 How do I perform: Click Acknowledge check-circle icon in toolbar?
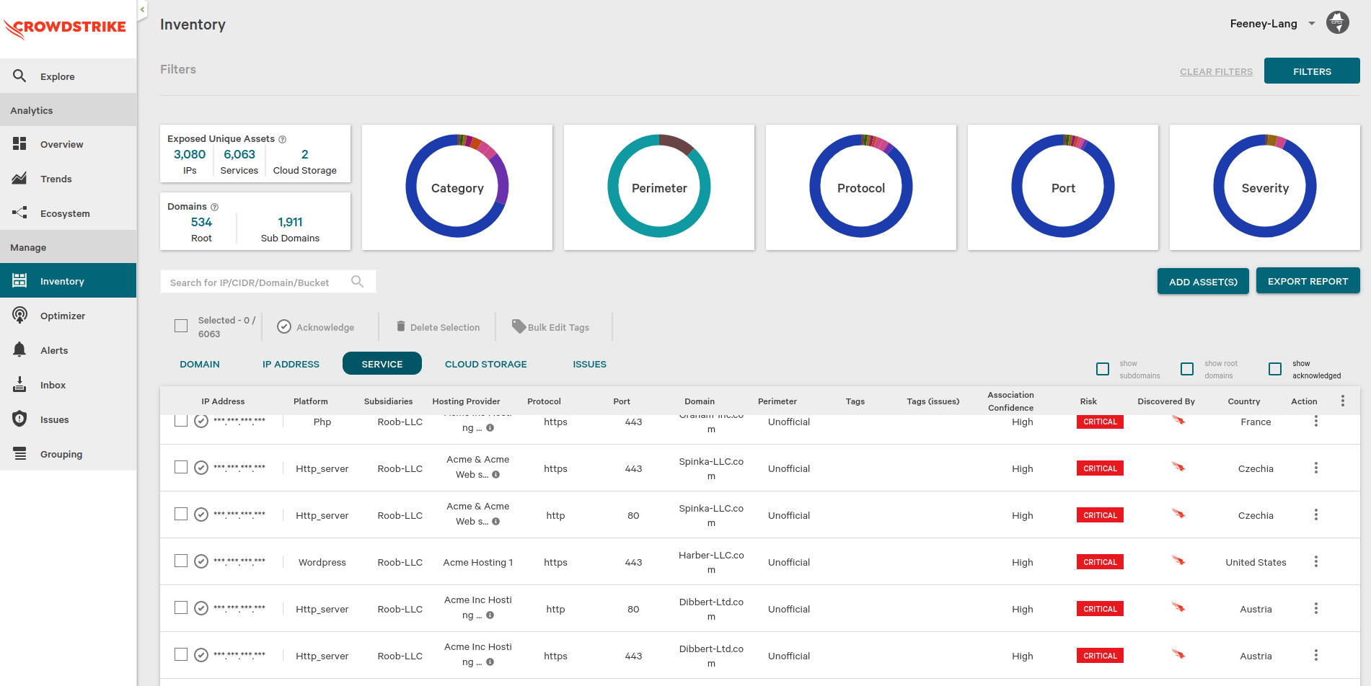pyautogui.click(x=284, y=326)
